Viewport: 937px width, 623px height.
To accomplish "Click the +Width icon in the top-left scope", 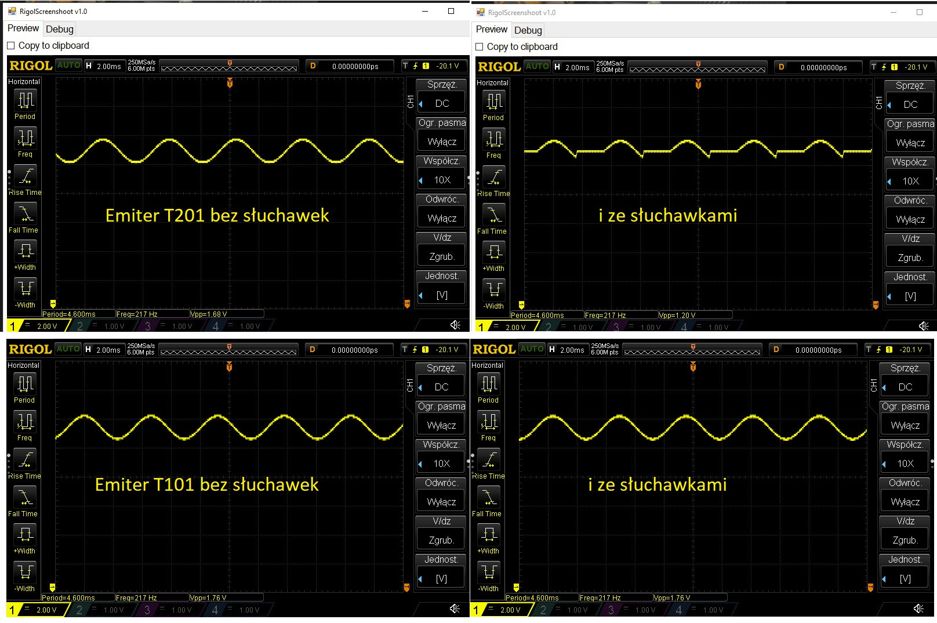I will 25,251.
